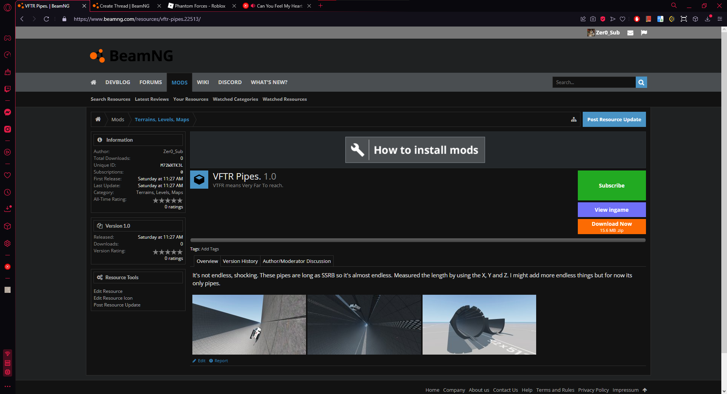Open How to install mods banner
This screenshot has width=727, height=394.
point(415,150)
